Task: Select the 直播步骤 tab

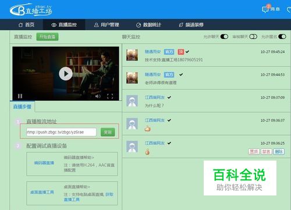Action: click(22, 106)
